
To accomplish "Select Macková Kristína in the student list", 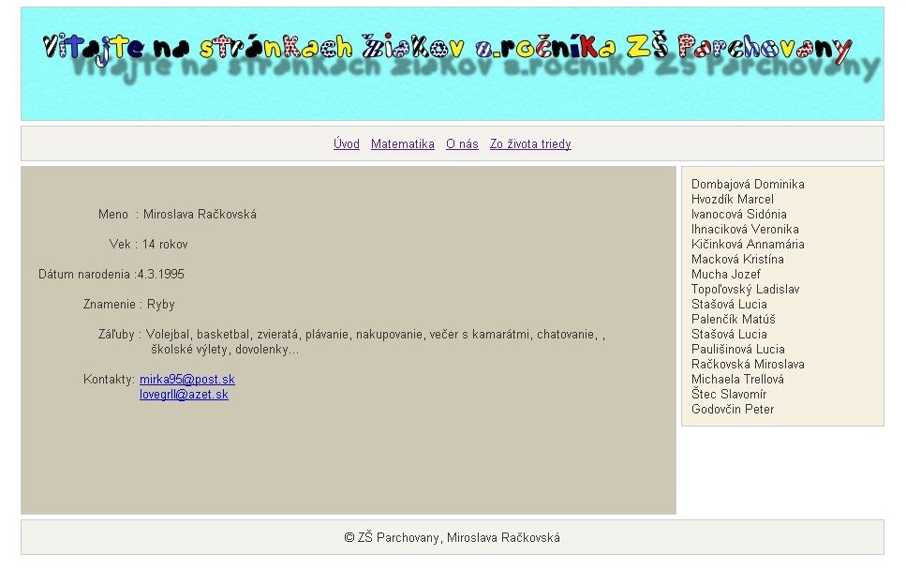I will click(x=737, y=260).
